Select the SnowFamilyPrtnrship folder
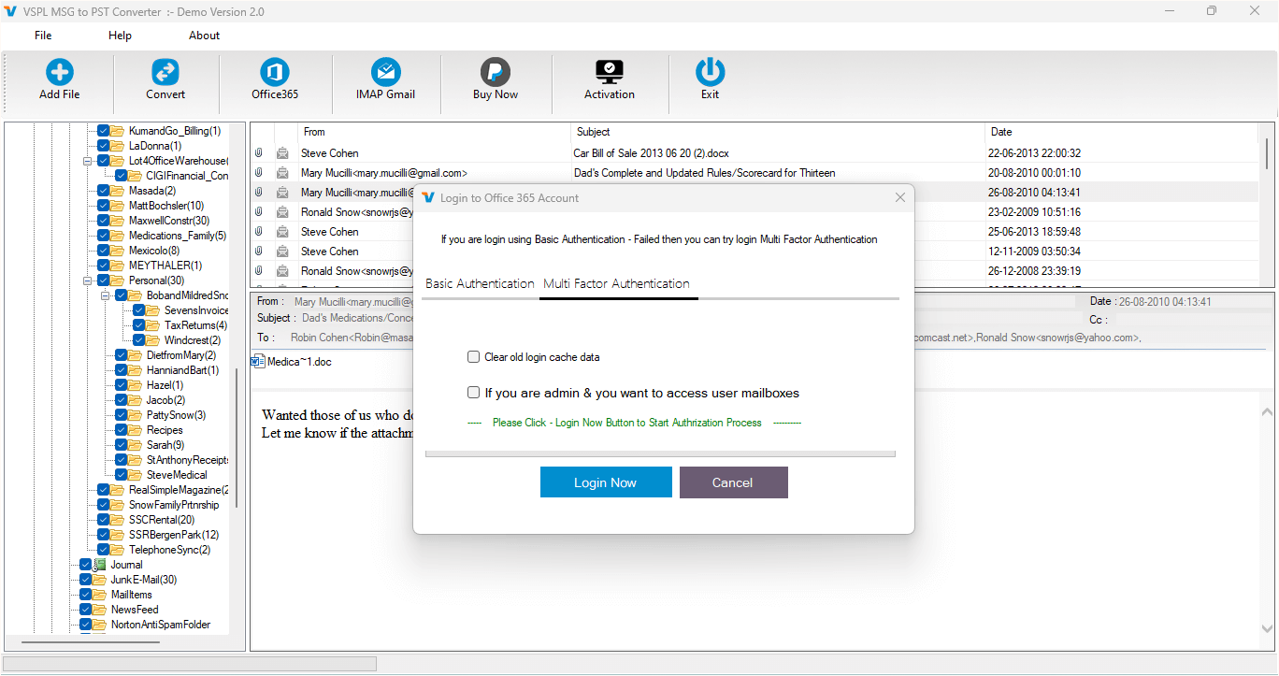1279x676 pixels. point(174,505)
